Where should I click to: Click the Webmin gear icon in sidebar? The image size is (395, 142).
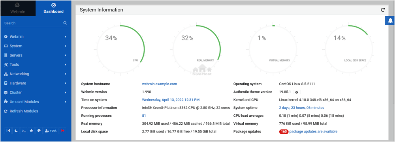6,37
